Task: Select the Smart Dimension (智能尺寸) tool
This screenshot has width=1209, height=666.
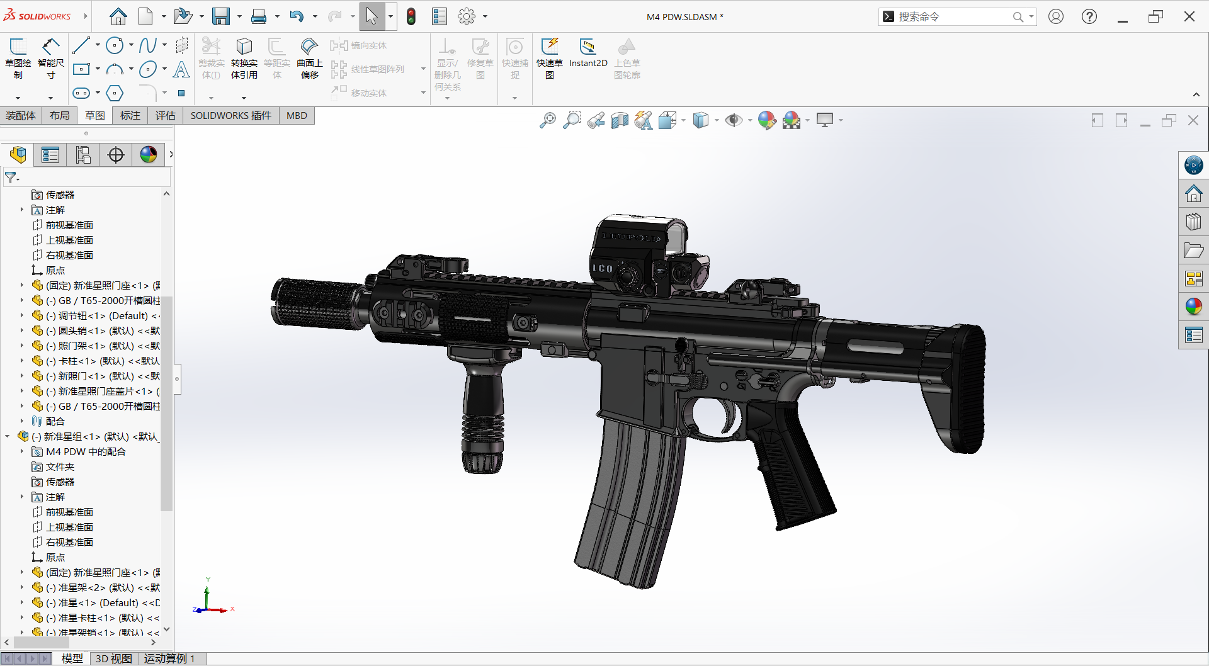Action: pyautogui.click(x=51, y=58)
